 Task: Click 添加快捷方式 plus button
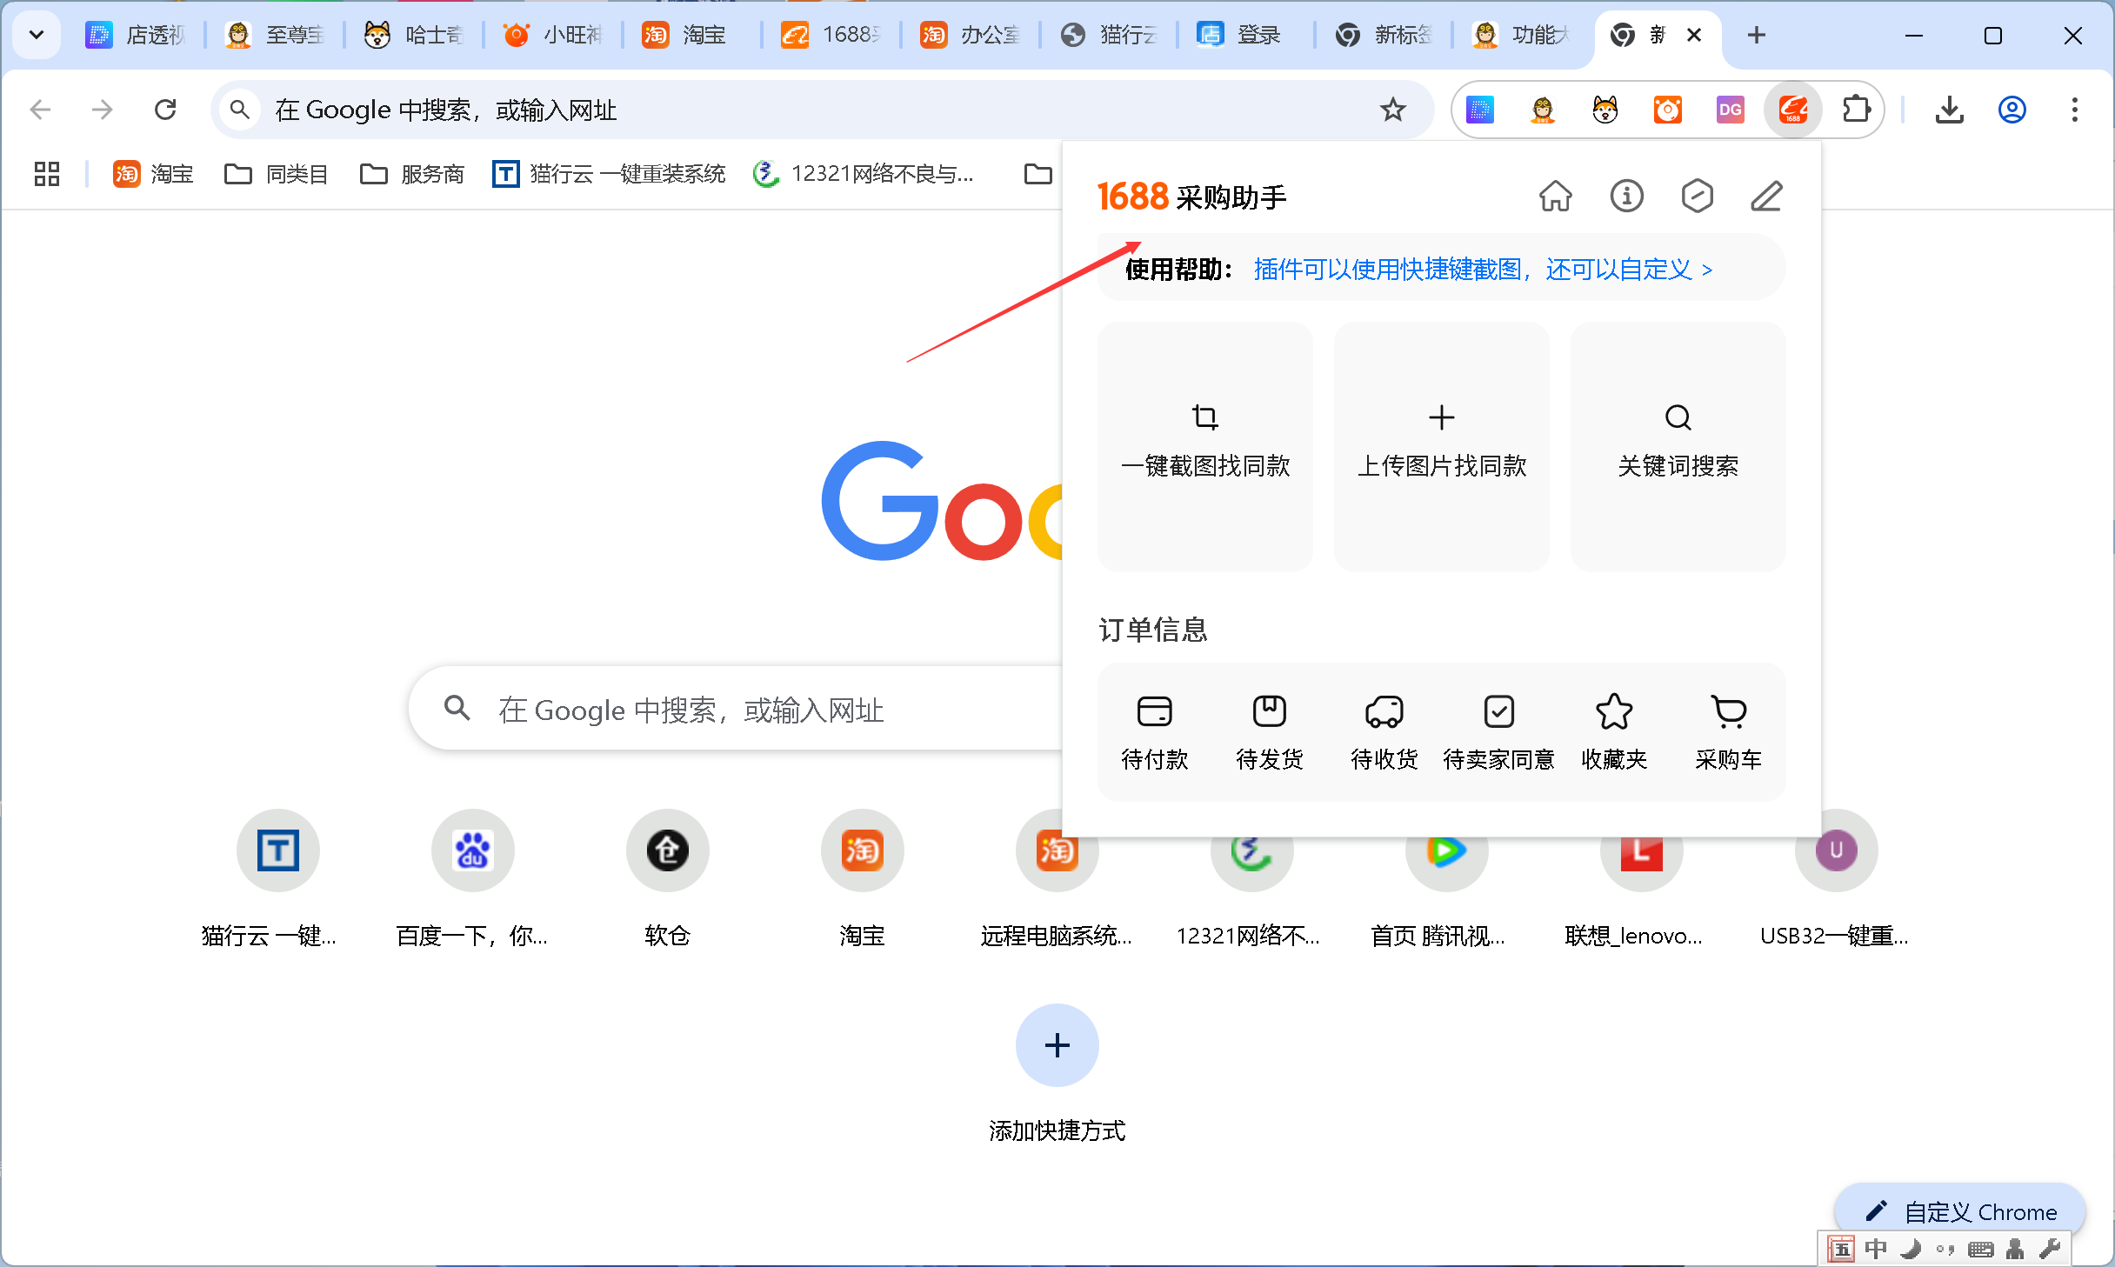coord(1057,1044)
